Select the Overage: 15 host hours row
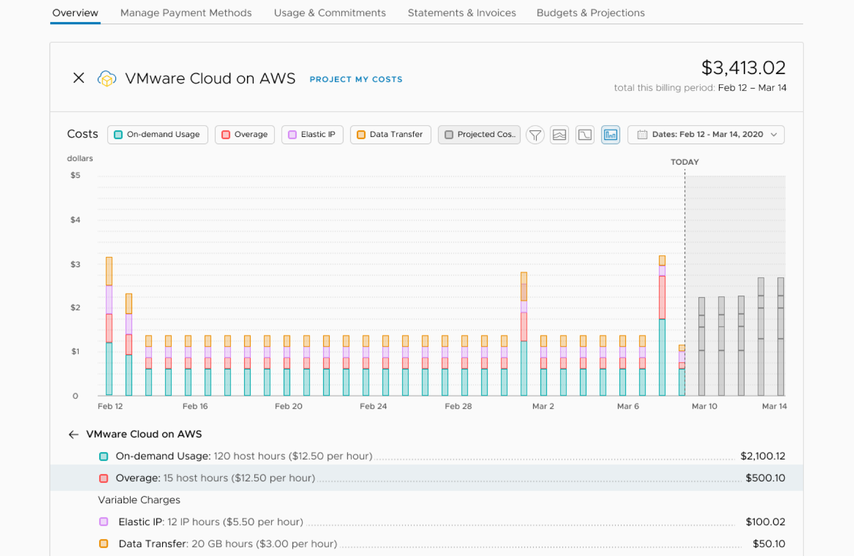Image resolution: width=854 pixels, height=556 pixels. click(x=427, y=478)
